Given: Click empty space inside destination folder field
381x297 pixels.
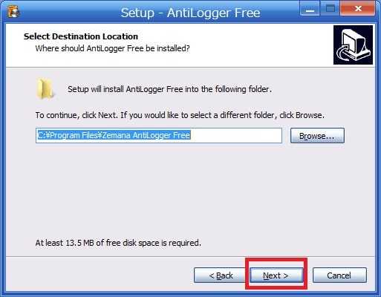Looking at the screenshot, I should point(235,135).
